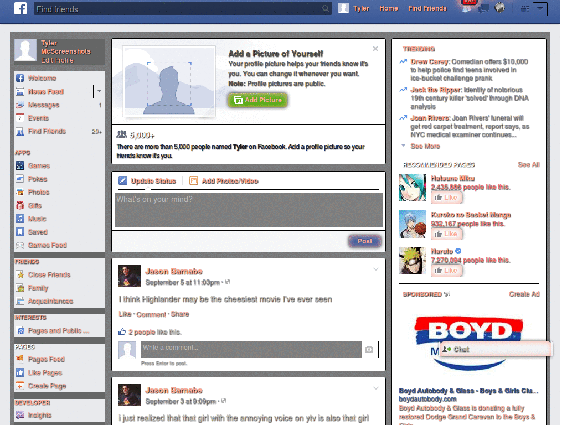Click the search magnifier icon
This screenshot has height=425, width=567.
tap(326, 8)
